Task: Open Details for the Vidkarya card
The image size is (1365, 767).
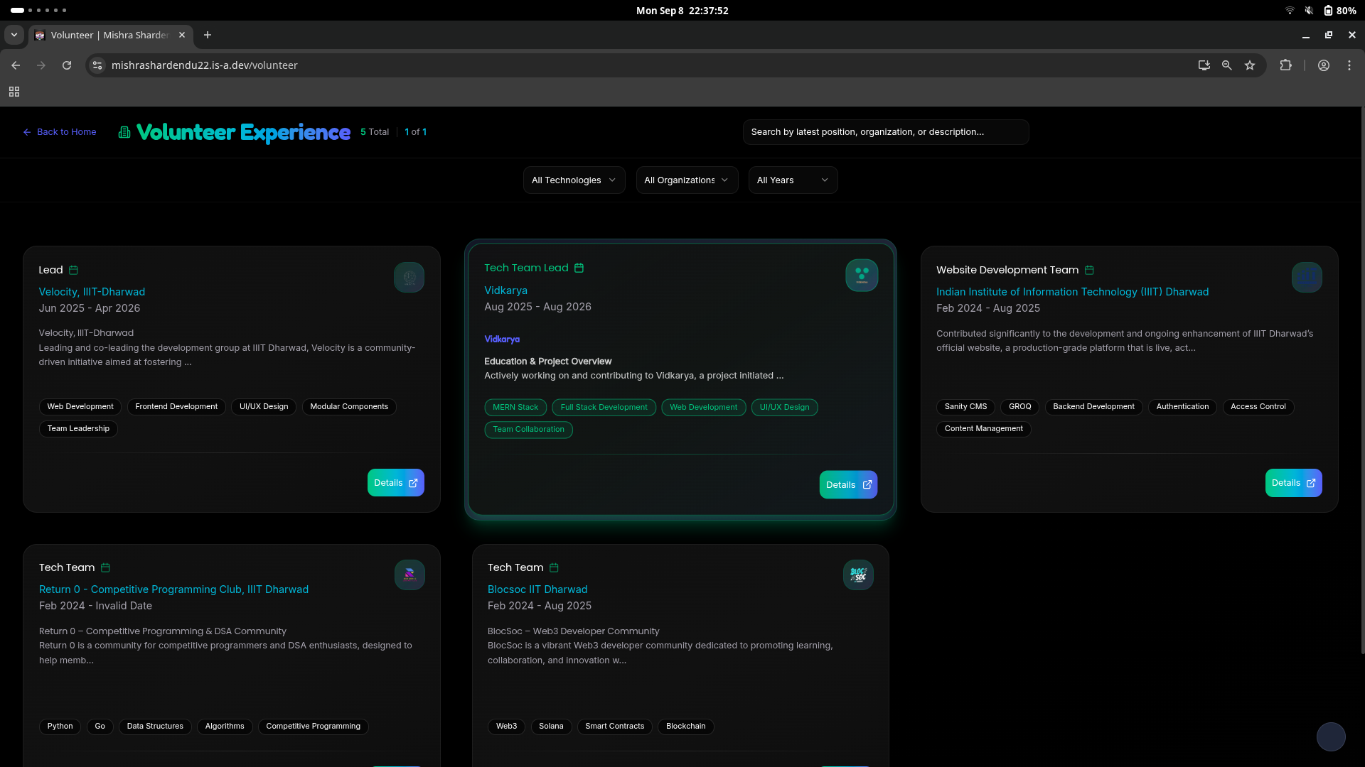Action: (848, 485)
